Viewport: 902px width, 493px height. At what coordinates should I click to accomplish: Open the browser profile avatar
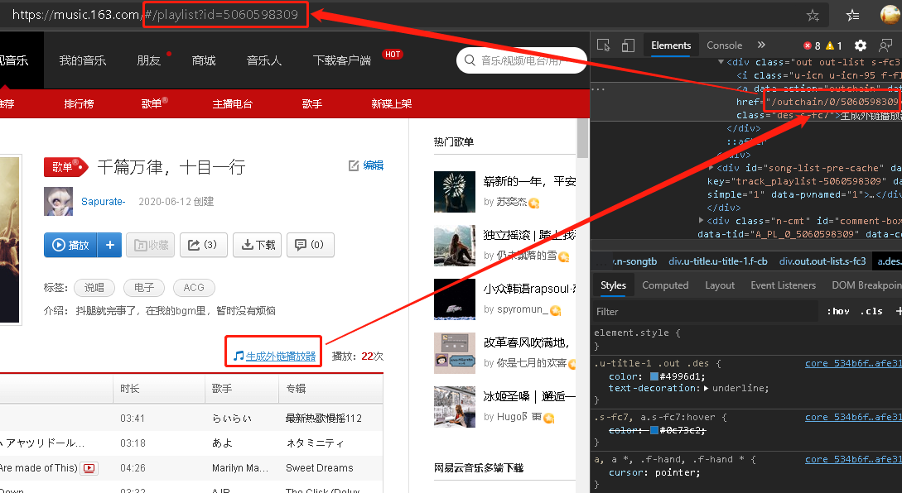890,15
